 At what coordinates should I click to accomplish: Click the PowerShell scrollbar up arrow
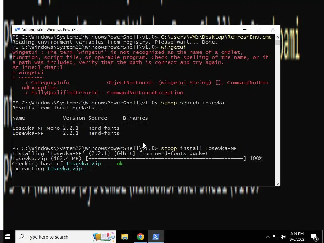coord(277,37)
